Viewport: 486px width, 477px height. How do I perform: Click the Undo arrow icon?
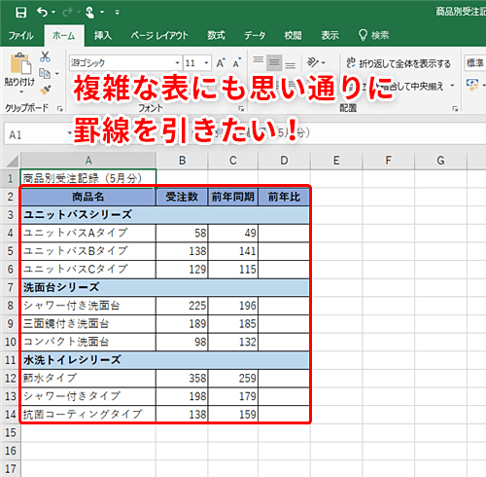pos(42,12)
